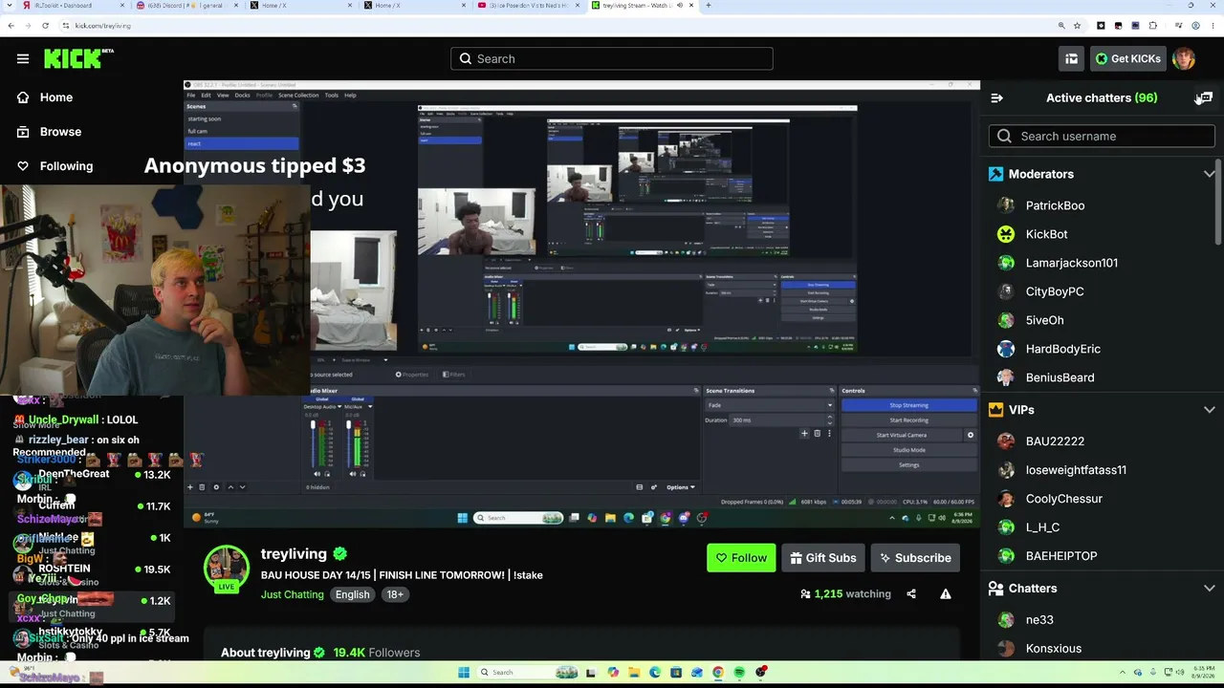Switch to the Discord browser tab
The height and width of the screenshot is (688, 1224).
187,6
